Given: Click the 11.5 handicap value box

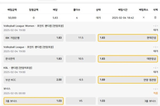Looking at the screenshot, I should click(81, 38).
